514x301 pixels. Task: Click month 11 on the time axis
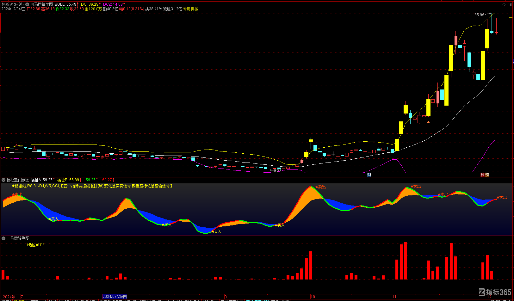394,297
